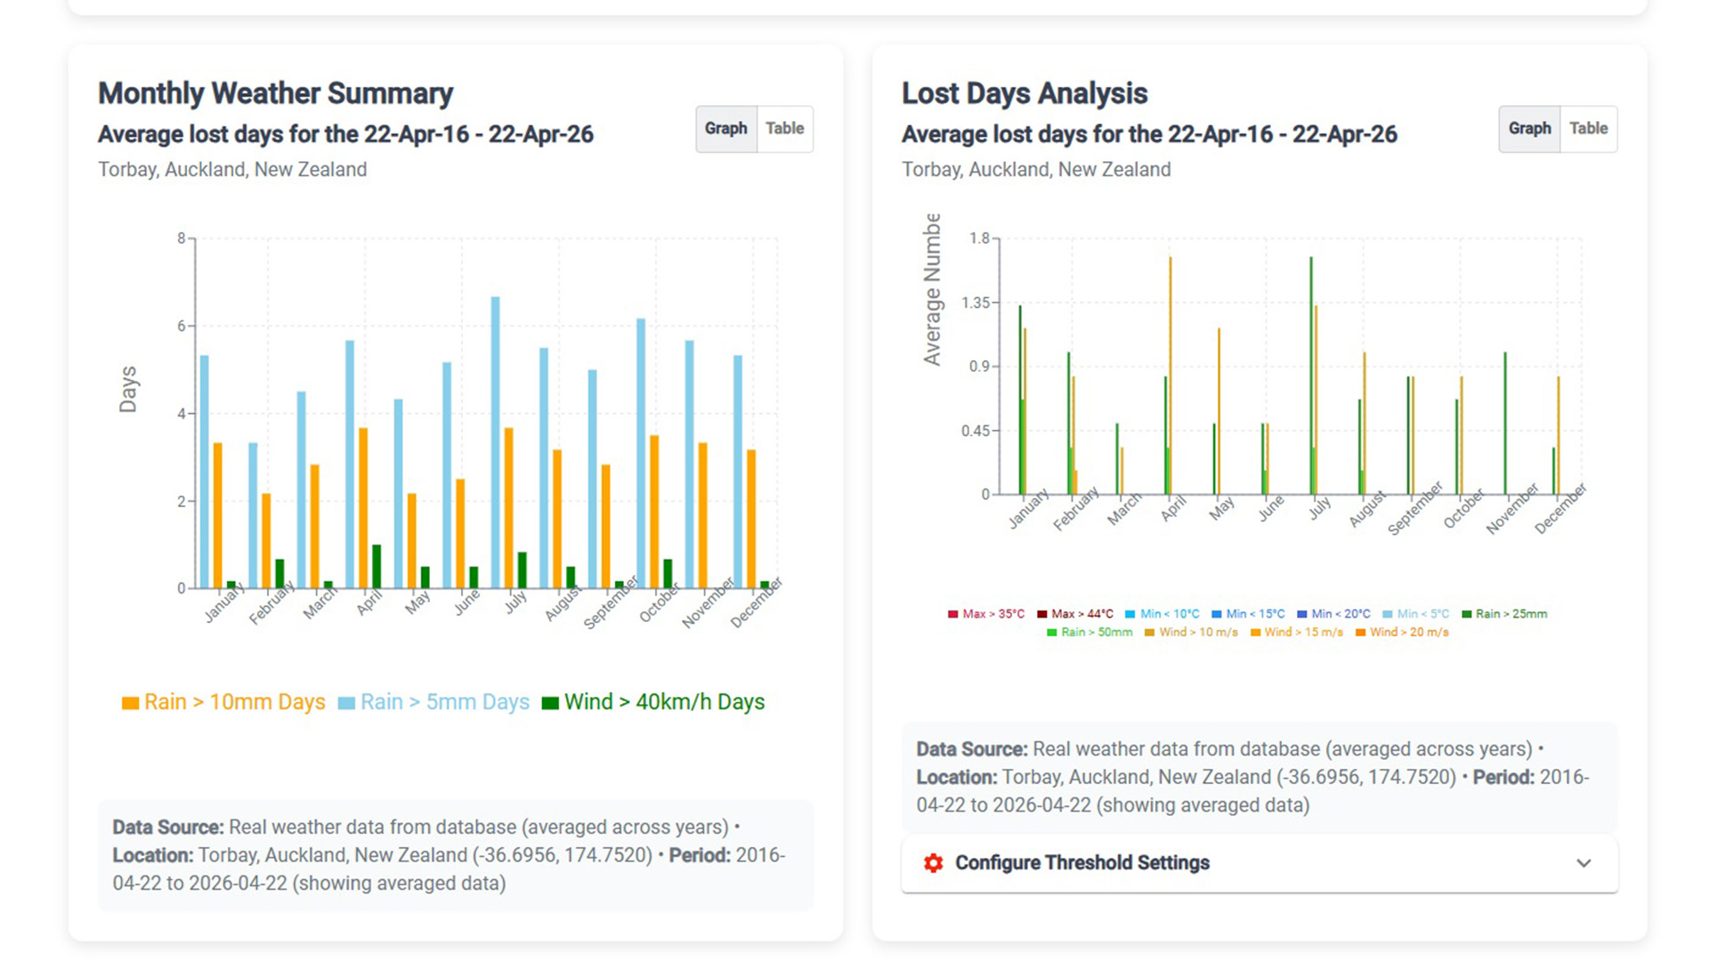
Task: Click the April label in Lost Days Analysis chart
Action: coord(1173,509)
